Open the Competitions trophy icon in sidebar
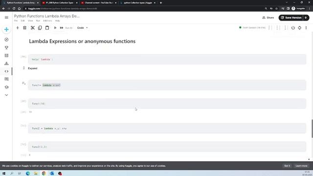This screenshot has width=313, height=176. (6, 47)
